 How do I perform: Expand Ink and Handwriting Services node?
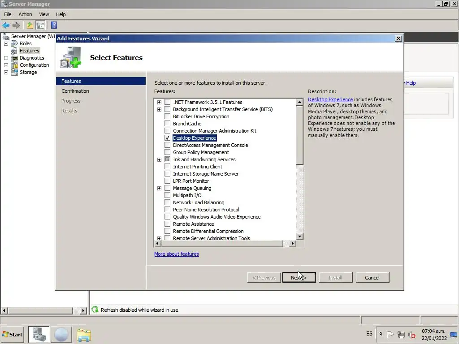click(159, 159)
